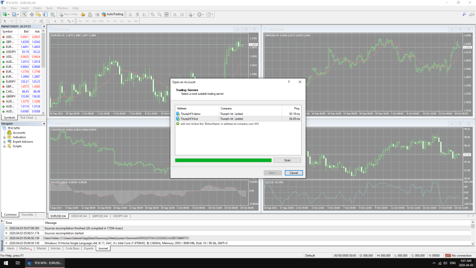476x268 pixels.
Task: Toggle the Market Watch panel icon
Action: point(25,14)
